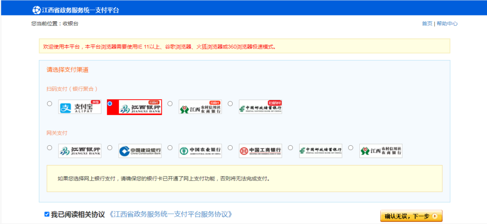Select the Alipay radio button
Screen dimensions: 487x224
click(x=50, y=104)
